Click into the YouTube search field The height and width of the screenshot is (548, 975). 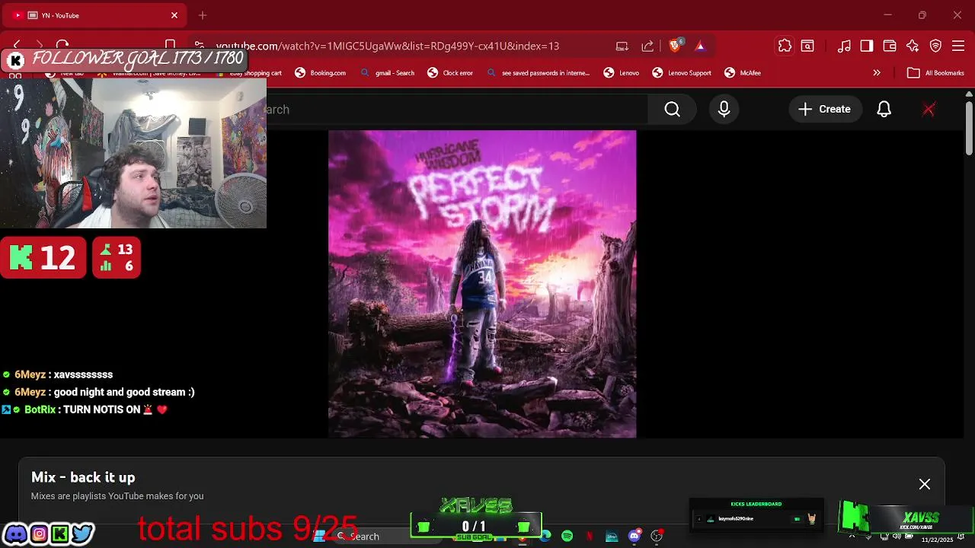(456, 109)
